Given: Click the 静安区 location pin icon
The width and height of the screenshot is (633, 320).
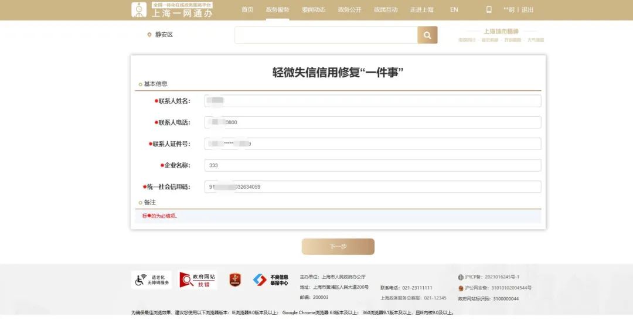Looking at the screenshot, I should point(149,35).
